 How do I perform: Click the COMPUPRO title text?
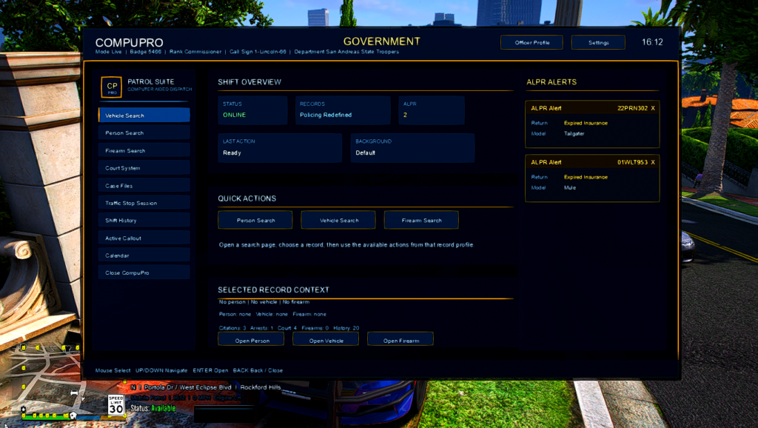point(129,42)
